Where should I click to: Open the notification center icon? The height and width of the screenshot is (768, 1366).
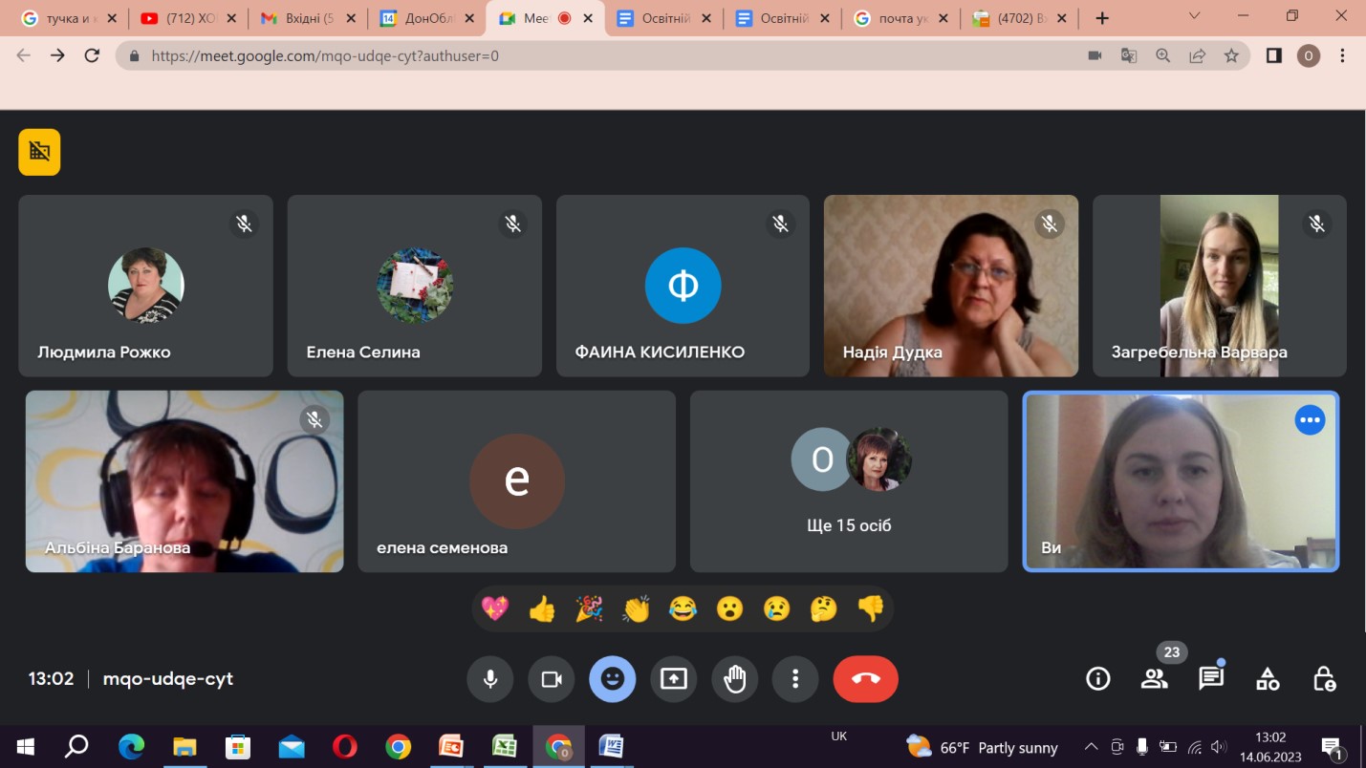(1332, 747)
